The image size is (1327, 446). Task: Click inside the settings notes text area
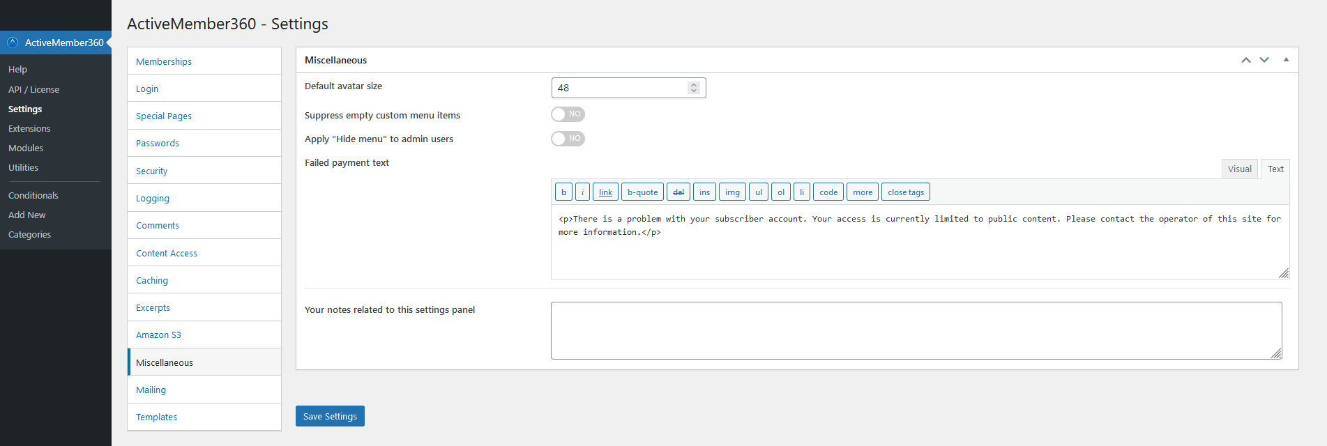coord(916,330)
